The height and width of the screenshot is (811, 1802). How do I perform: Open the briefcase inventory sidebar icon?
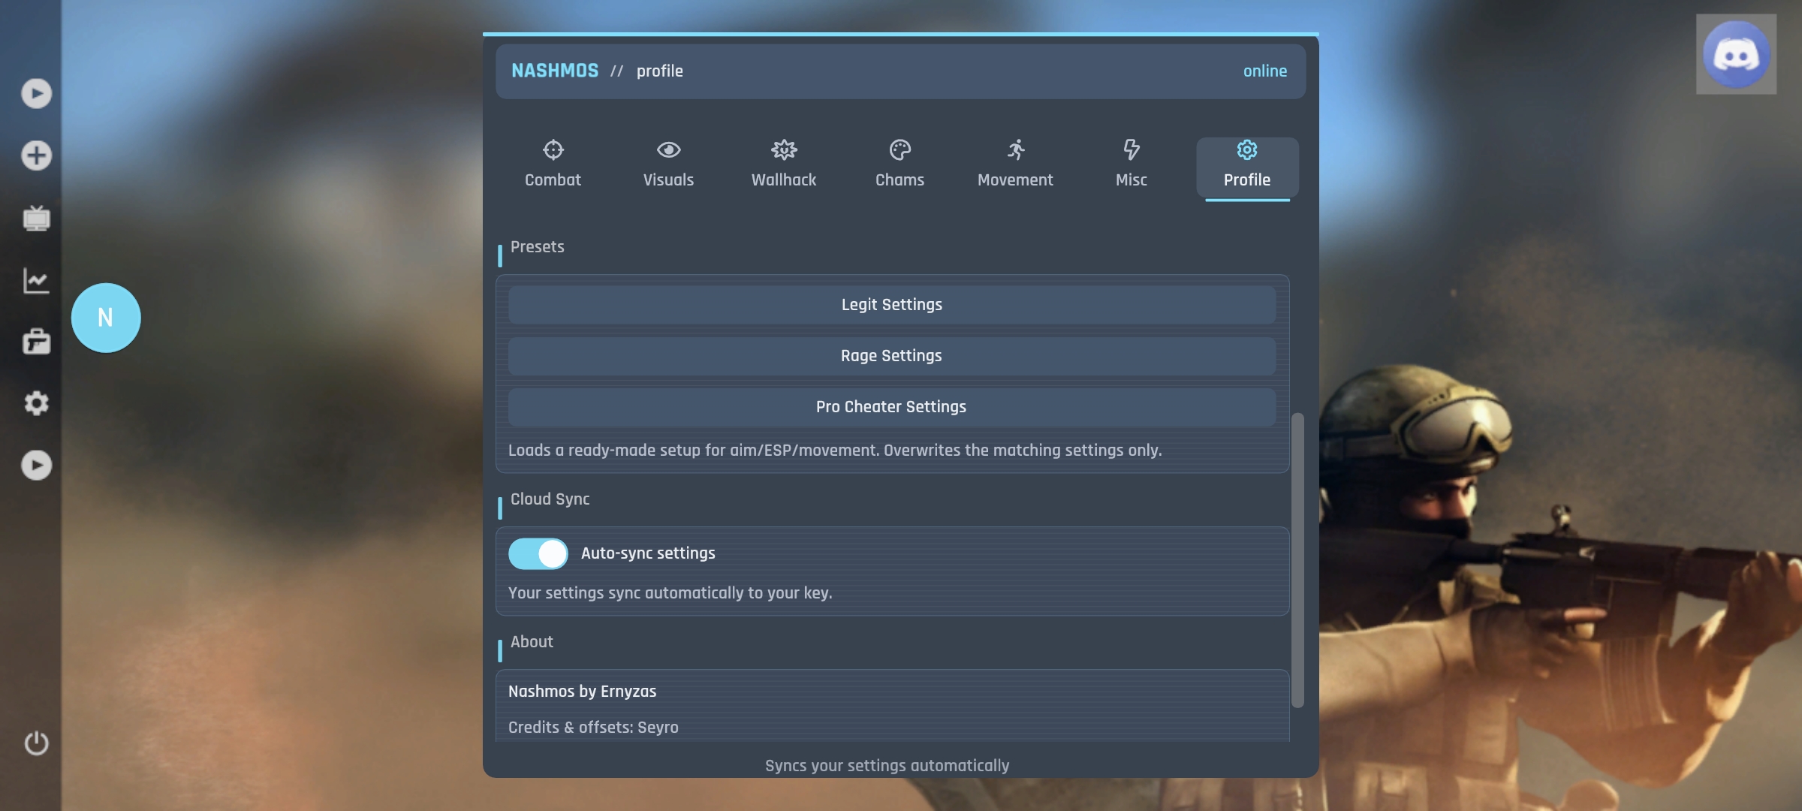[36, 342]
